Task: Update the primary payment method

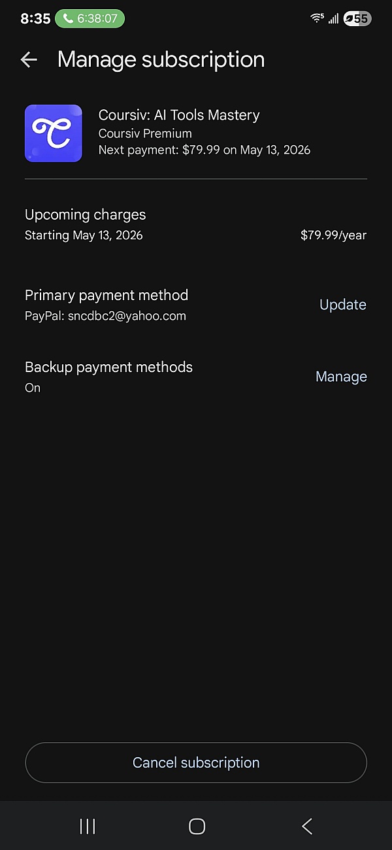Action: [342, 305]
